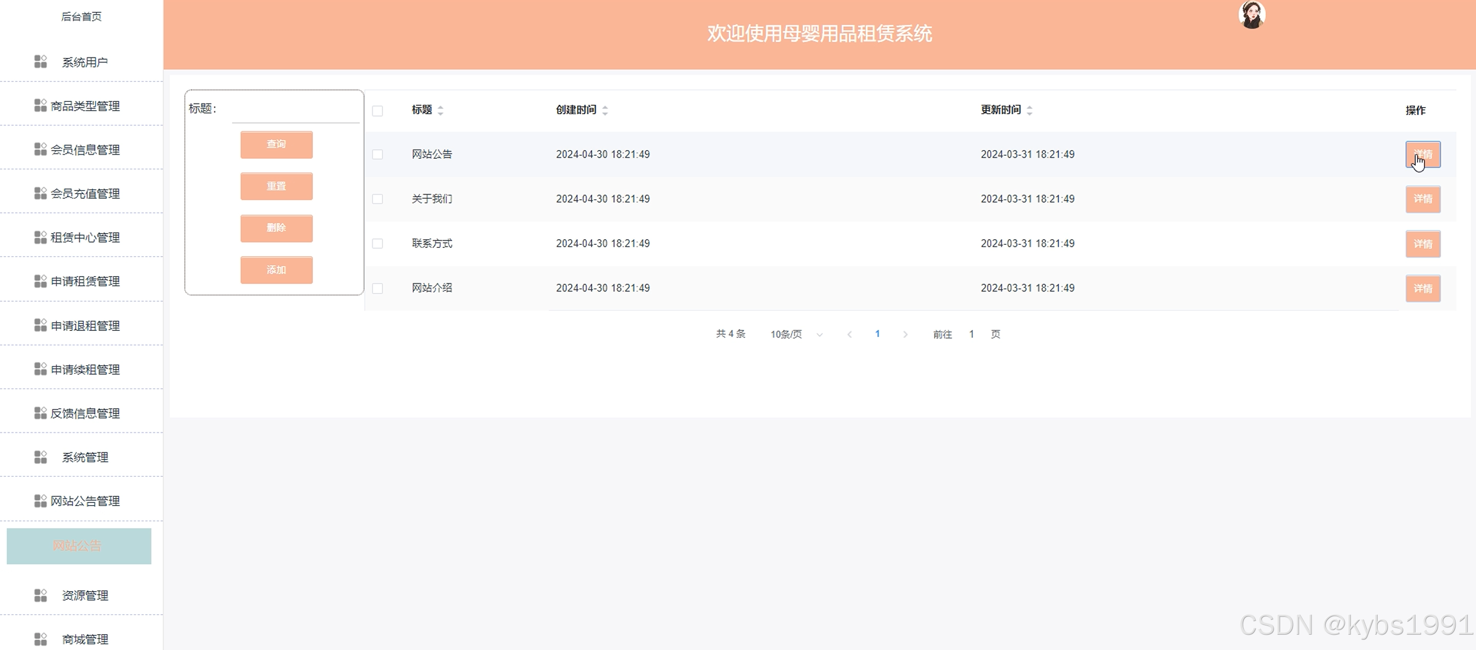Open the 后台首页 menu item
This screenshot has width=1476, height=650.
point(82,16)
